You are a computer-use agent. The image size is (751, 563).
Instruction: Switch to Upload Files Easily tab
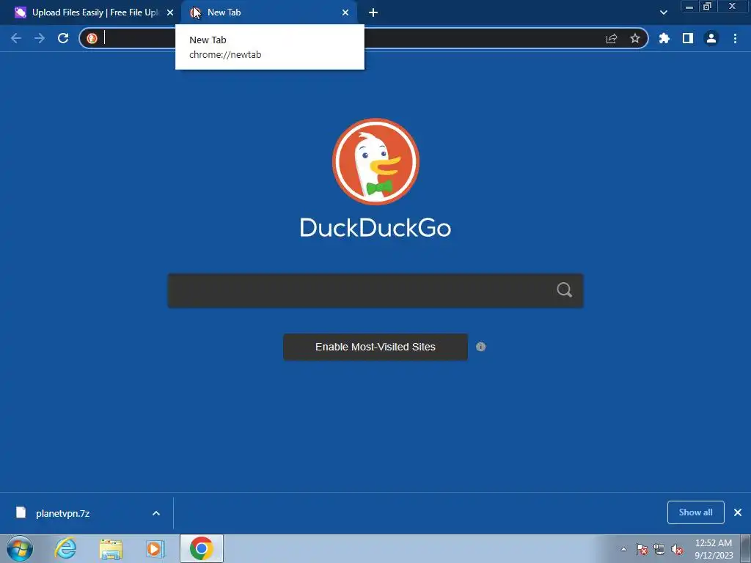[x=91, y=13]
